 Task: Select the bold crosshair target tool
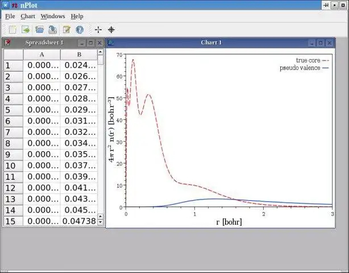(x=111, y=30)
